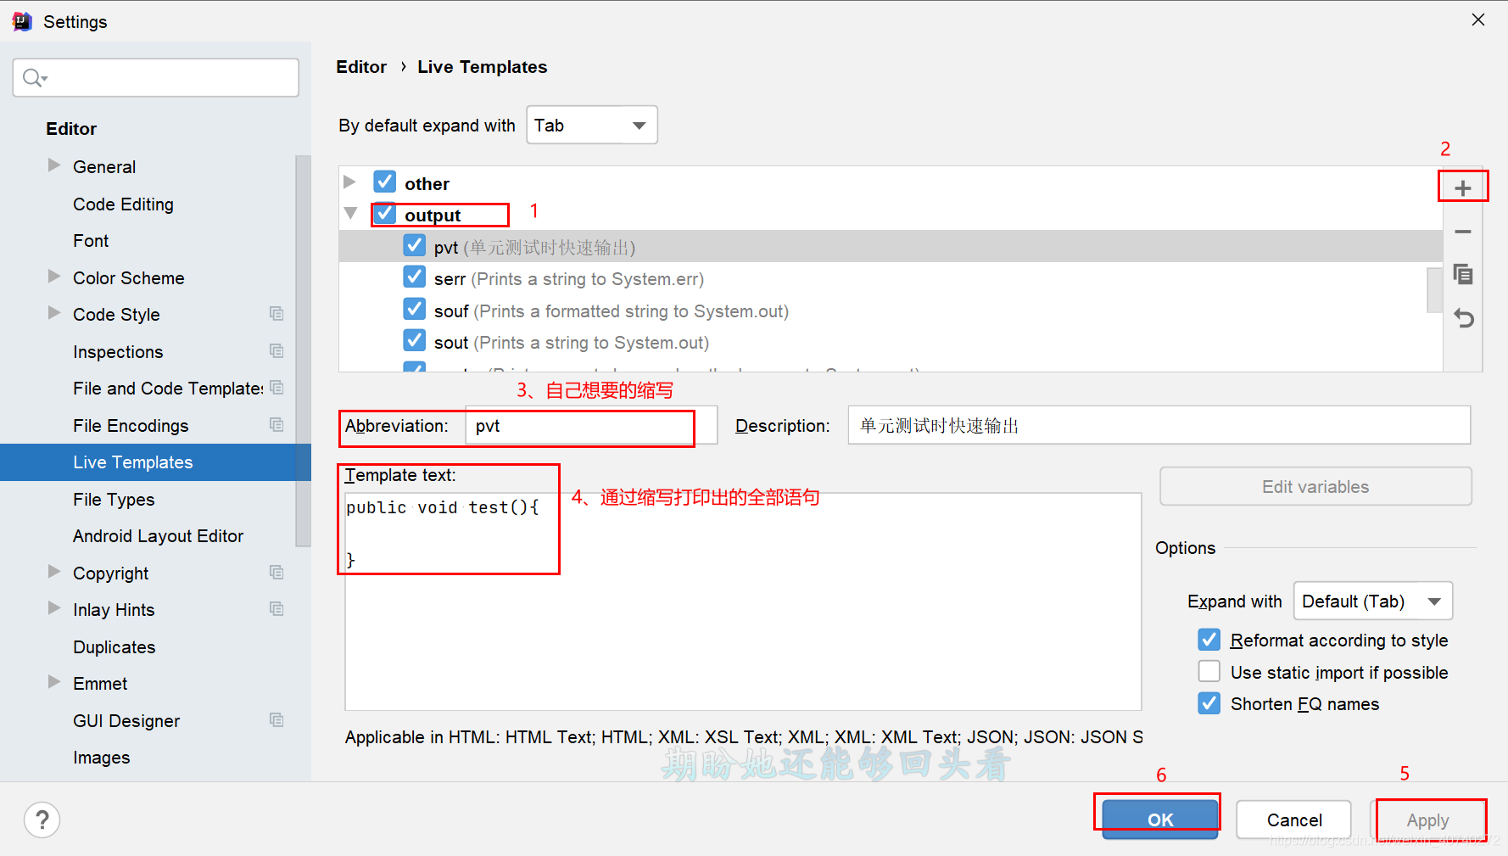Viewport: 1508px width, 856px height.
Task: Expand the Copyright node
Action: pos(54,572)
